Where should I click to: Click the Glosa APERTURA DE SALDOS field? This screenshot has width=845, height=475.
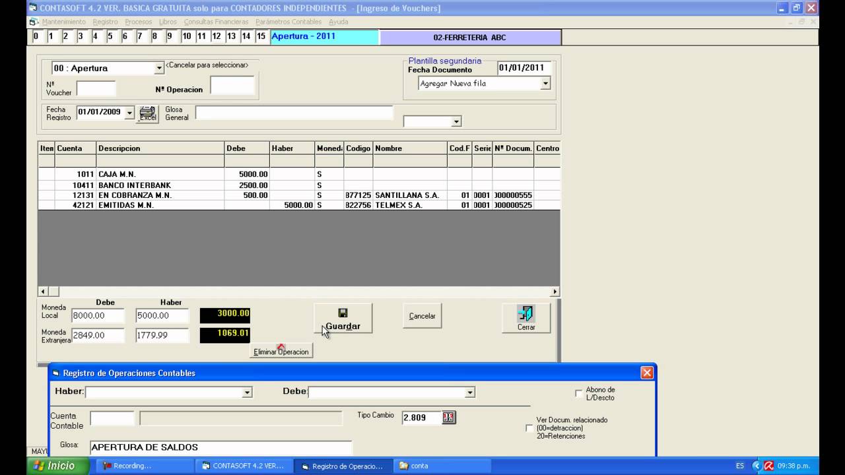tap(220, 447)
